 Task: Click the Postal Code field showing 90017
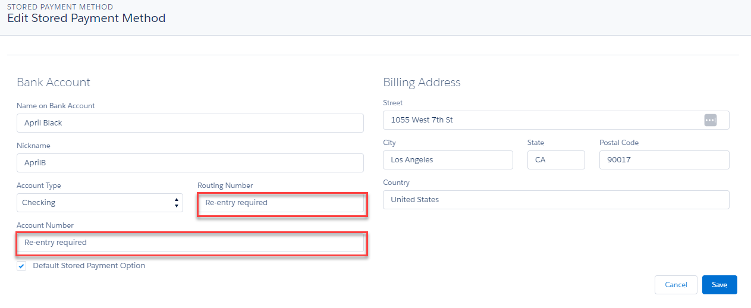664,160
